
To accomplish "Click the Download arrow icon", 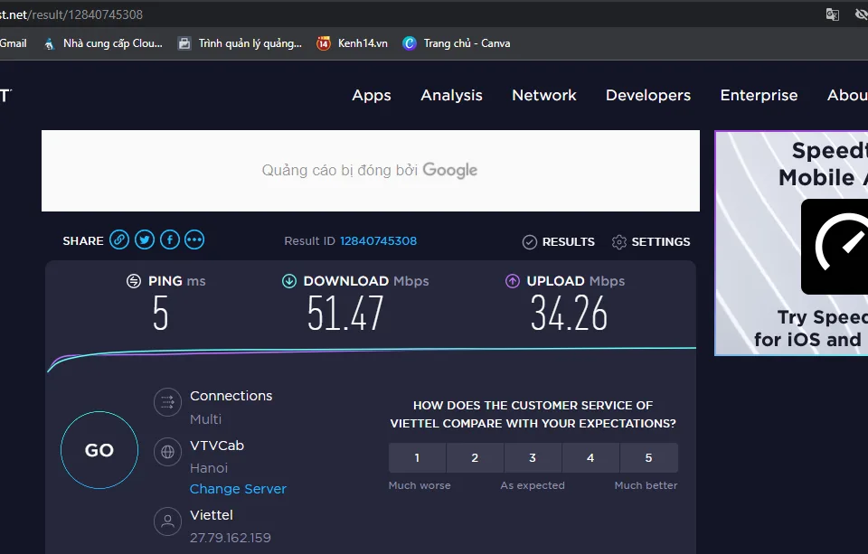I will click(289, 281).
